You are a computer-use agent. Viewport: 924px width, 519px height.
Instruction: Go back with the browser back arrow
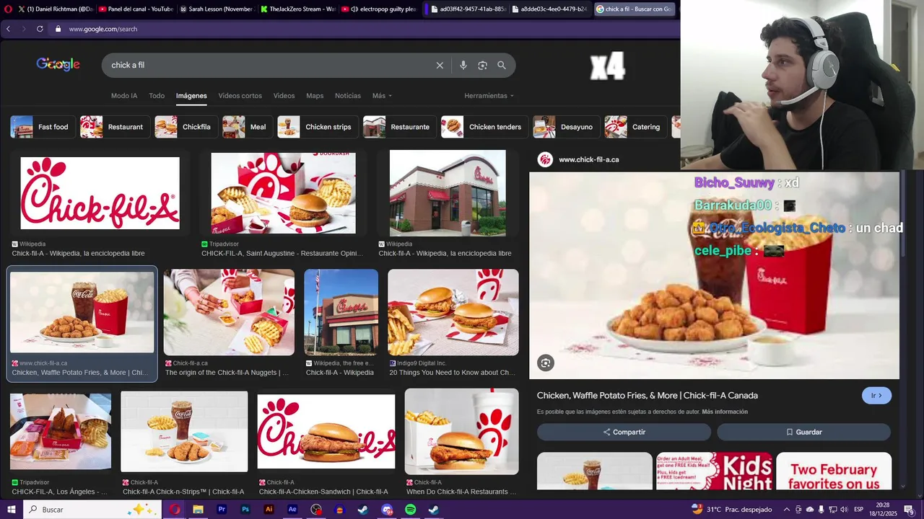click(9, 29)
